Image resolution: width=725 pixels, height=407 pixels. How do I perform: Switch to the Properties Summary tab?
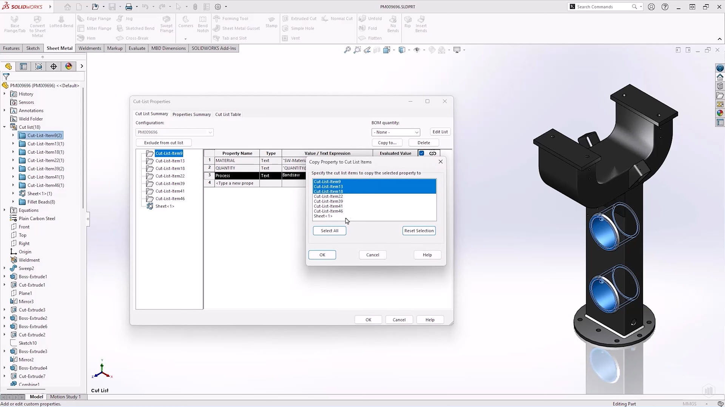pos(191,114)
